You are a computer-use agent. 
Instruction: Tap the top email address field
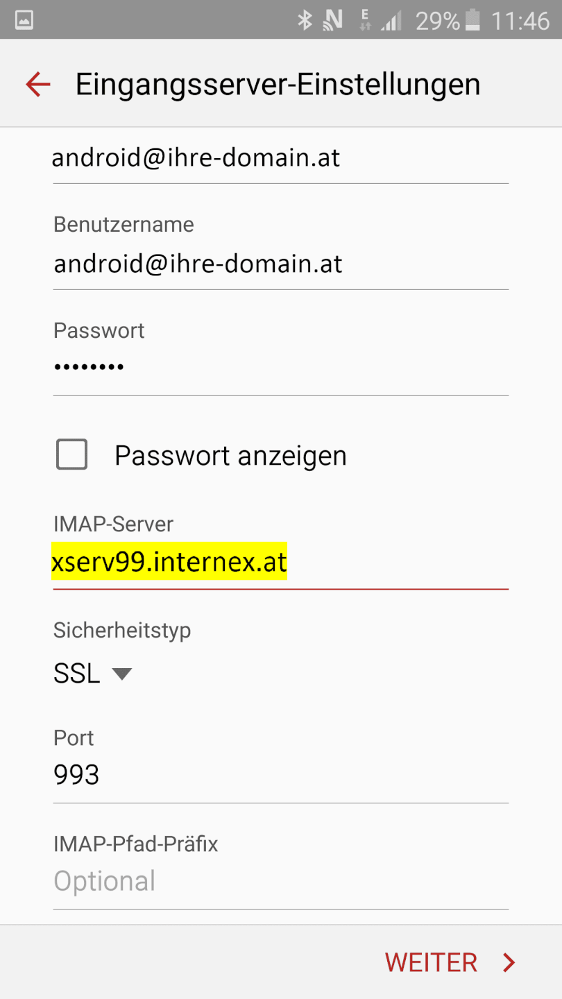click(x=280, y=158)
